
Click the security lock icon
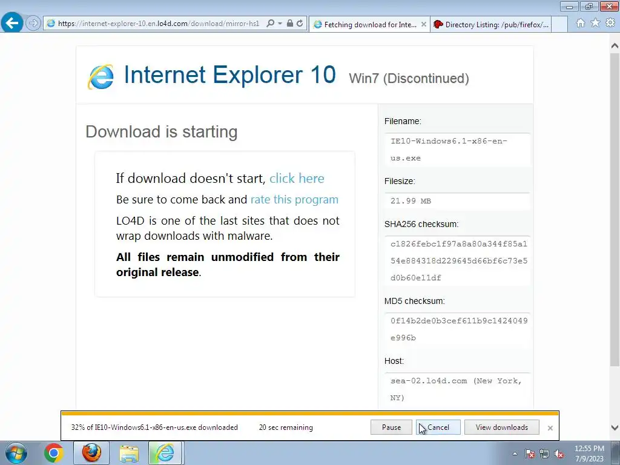(x=290, y=24)
